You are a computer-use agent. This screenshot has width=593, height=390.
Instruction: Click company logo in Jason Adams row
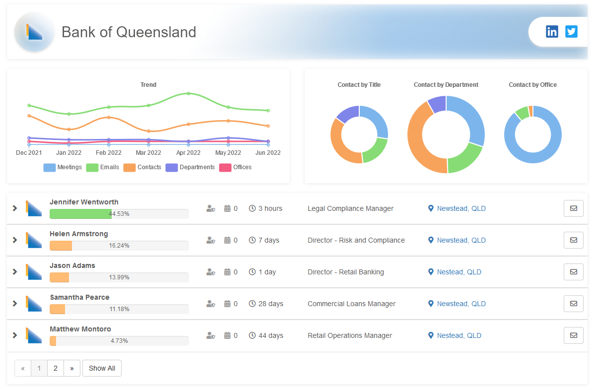34,272
